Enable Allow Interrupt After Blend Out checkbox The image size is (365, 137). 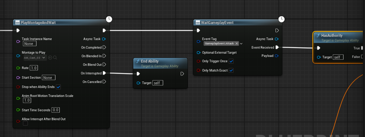pyautogui.click(x=25, y=123)
